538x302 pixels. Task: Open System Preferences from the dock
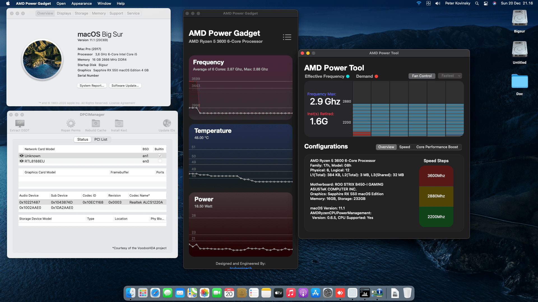(x=328, y=293)
